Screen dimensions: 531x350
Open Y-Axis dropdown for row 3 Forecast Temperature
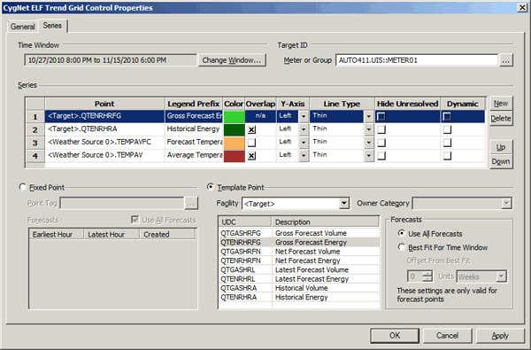(304, 143)
